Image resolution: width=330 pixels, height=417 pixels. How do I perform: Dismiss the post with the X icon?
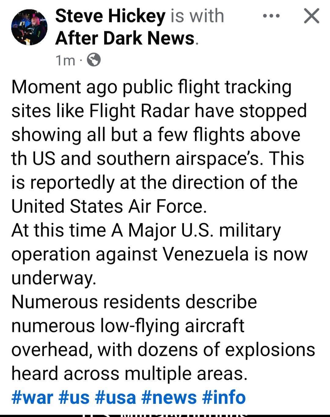coord(311,16)
